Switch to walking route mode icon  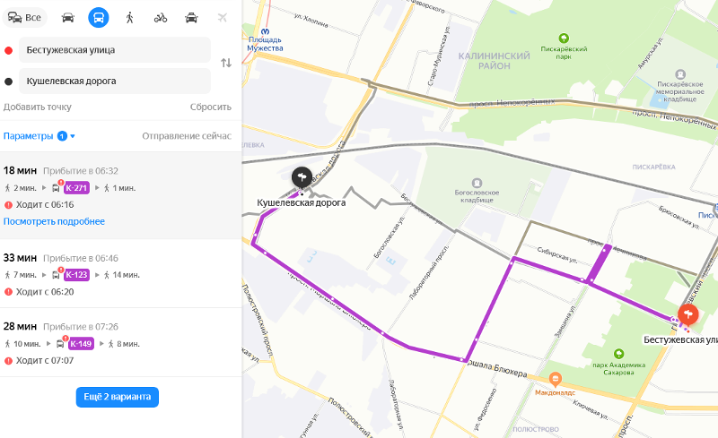coord(129,18)
